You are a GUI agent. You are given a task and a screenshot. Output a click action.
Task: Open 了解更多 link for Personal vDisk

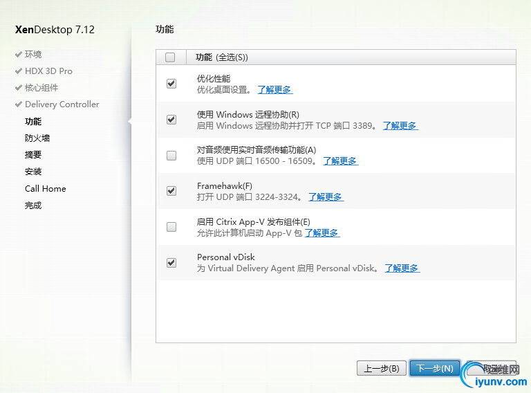pos(402,268)
